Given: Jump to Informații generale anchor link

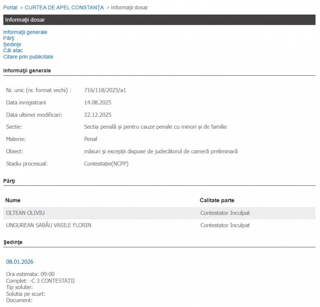Looking at the screenshot, I should click(25, 32).
